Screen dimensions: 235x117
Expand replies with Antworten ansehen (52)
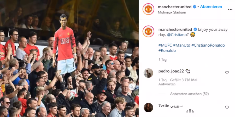click(x=190, y=94)
